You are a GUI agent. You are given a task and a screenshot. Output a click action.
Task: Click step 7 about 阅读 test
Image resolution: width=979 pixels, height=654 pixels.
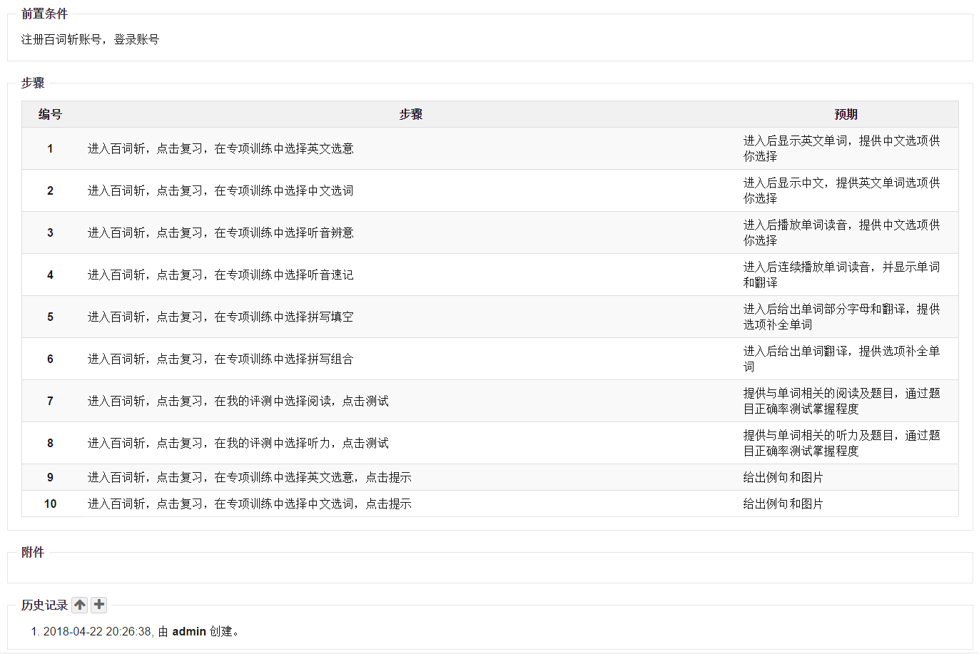tap(238, 401)
